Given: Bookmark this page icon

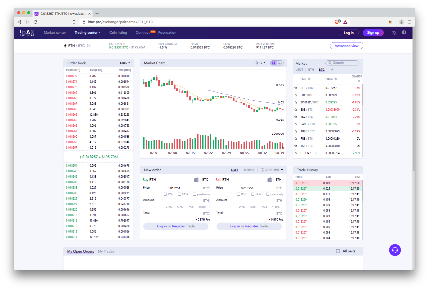Looking at the screenshot, I should [x=74, y=22].
